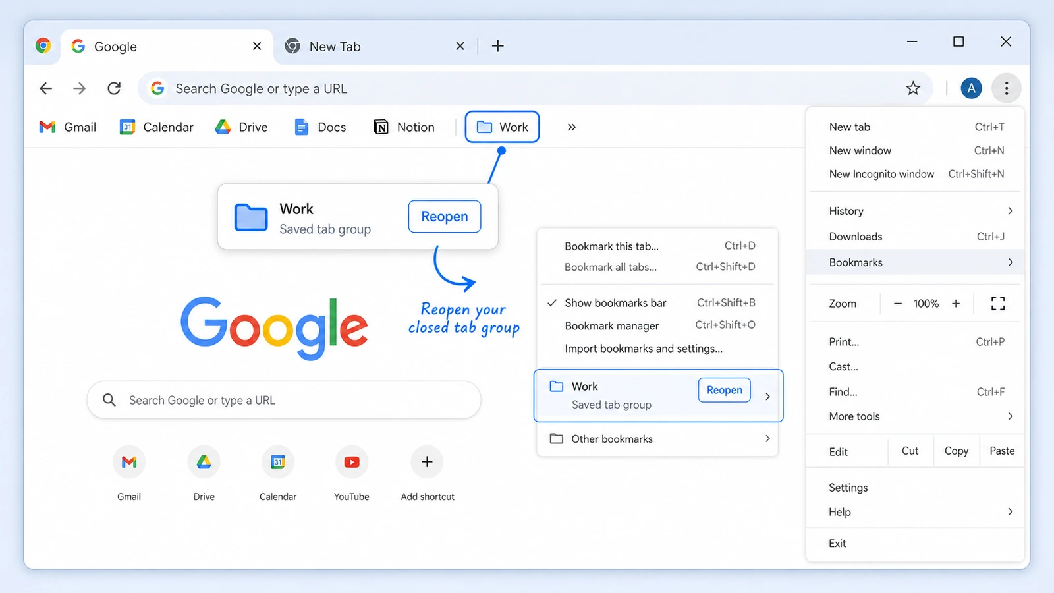The image size is (1054, 593).
Task: Toggle Show bookmarks bar option
Action: [x=657, y=303]
